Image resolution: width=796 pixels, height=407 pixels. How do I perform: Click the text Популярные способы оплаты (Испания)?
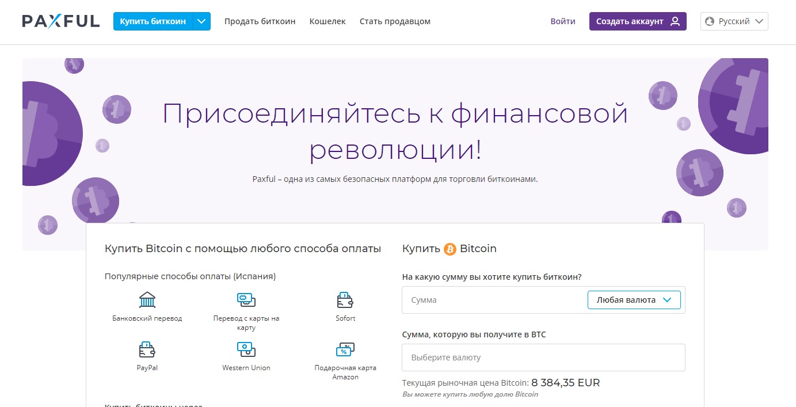191,276
